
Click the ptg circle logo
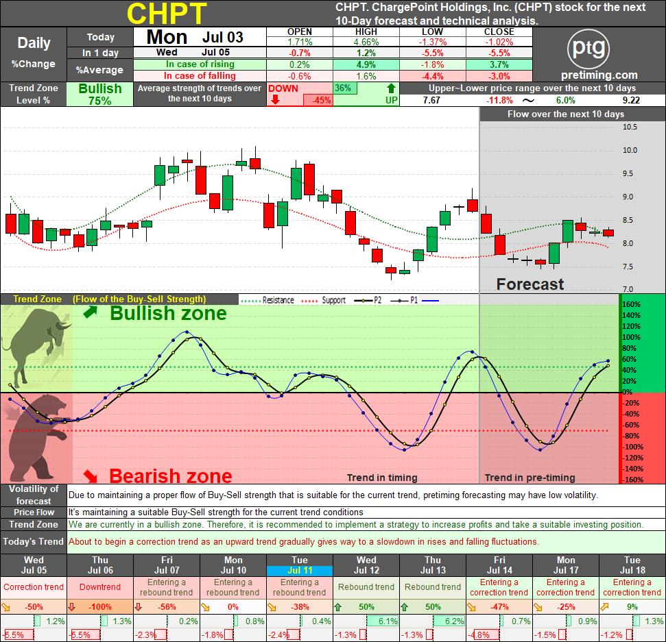588,49
